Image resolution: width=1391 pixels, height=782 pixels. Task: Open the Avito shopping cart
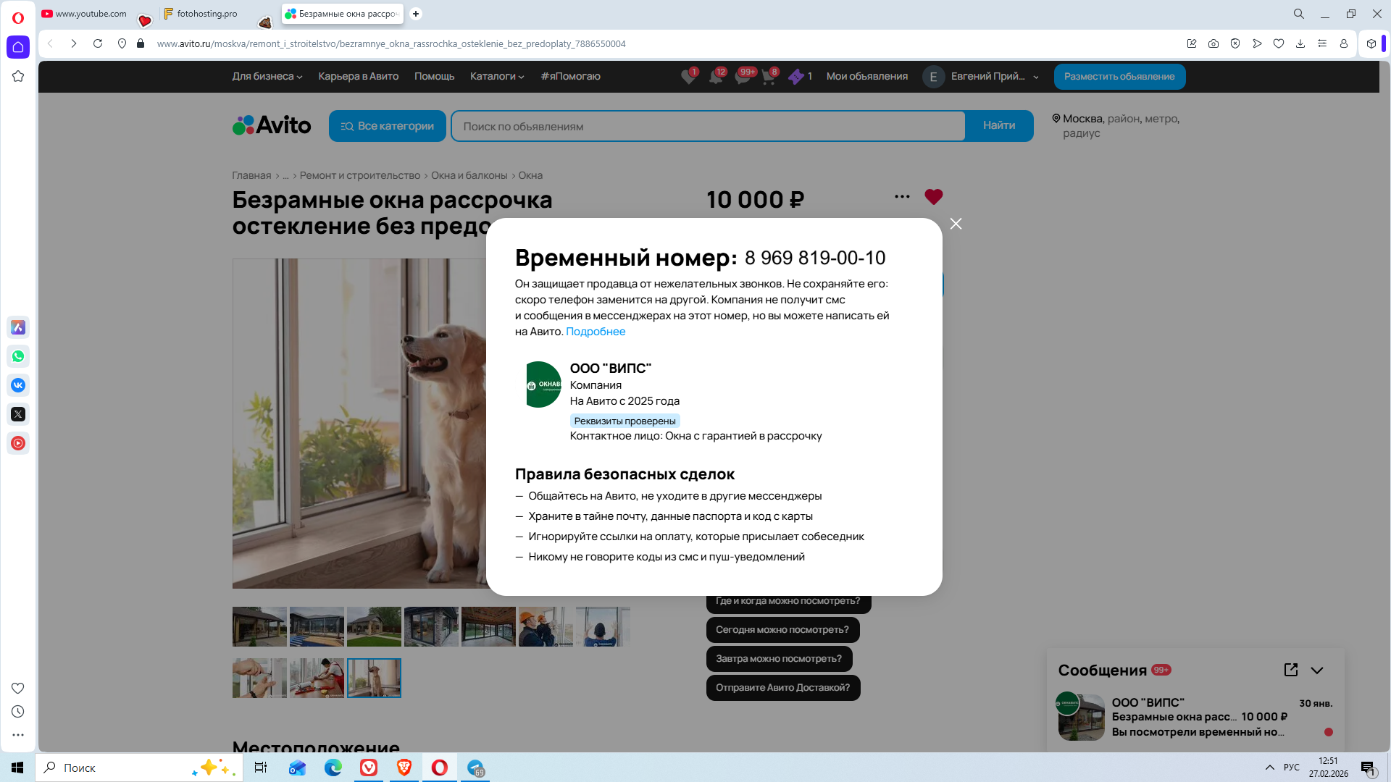click(769, 77)
